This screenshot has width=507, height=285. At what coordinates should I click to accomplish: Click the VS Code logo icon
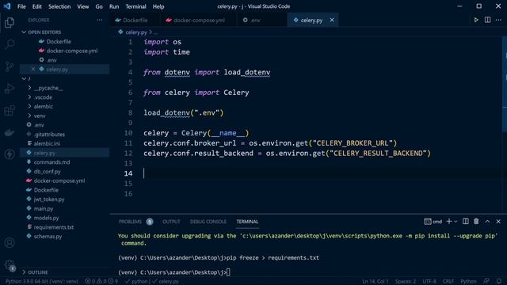pyautogui.click(x=7, y=6)
